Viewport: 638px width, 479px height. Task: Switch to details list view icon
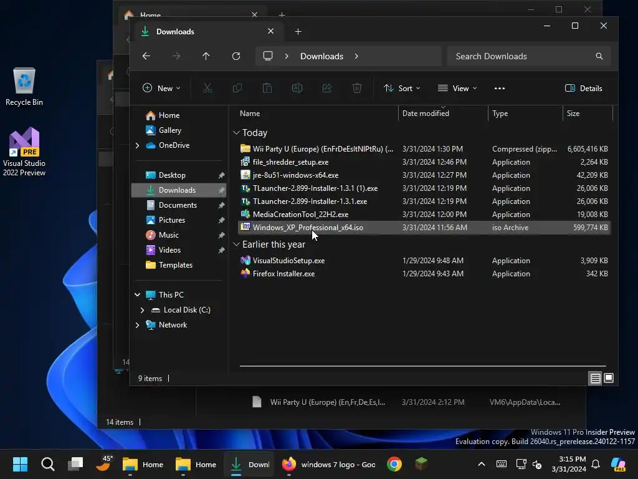tap(595, 379)
